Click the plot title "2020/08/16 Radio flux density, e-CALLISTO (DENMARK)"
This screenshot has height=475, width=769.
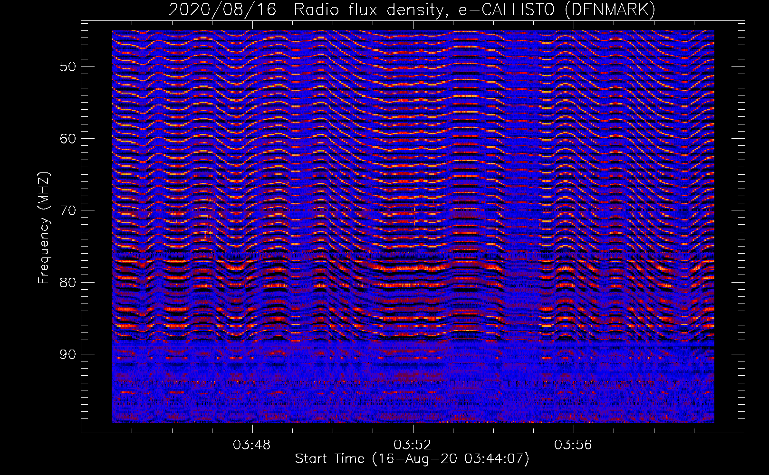pyautogui.click(x=412, y=9)
